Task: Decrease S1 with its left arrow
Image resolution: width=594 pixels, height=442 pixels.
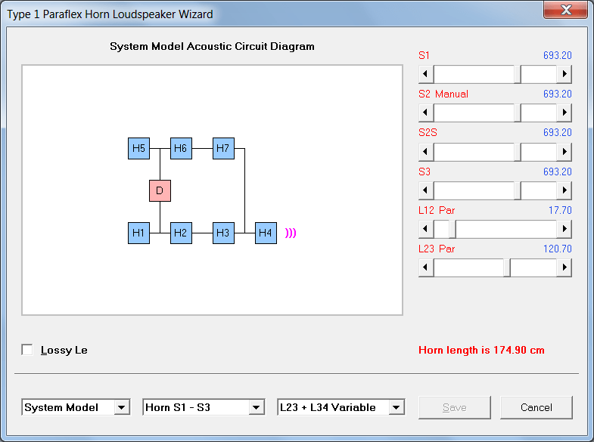Action: coord(426,74)
